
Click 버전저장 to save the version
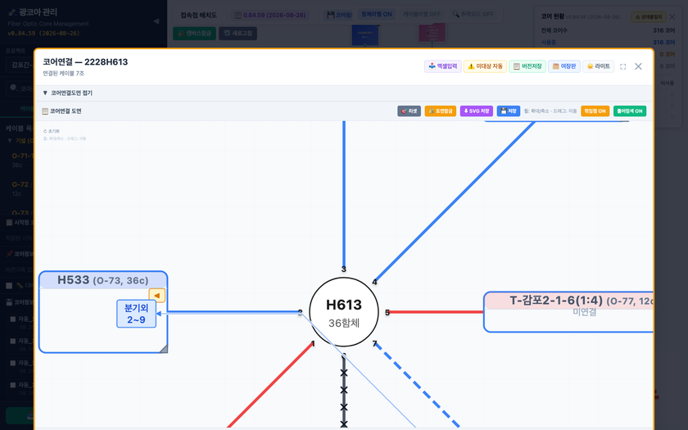pos(527,66)
